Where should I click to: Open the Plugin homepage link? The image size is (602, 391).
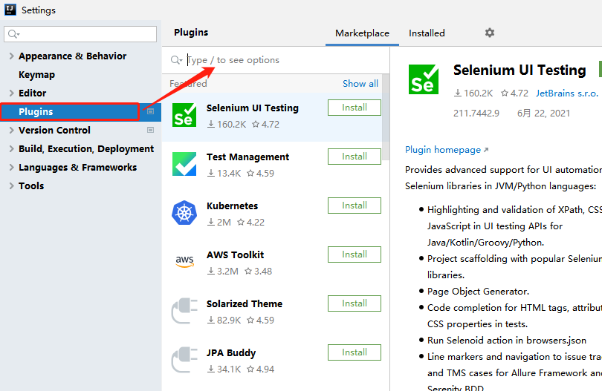tap(447, 150)
